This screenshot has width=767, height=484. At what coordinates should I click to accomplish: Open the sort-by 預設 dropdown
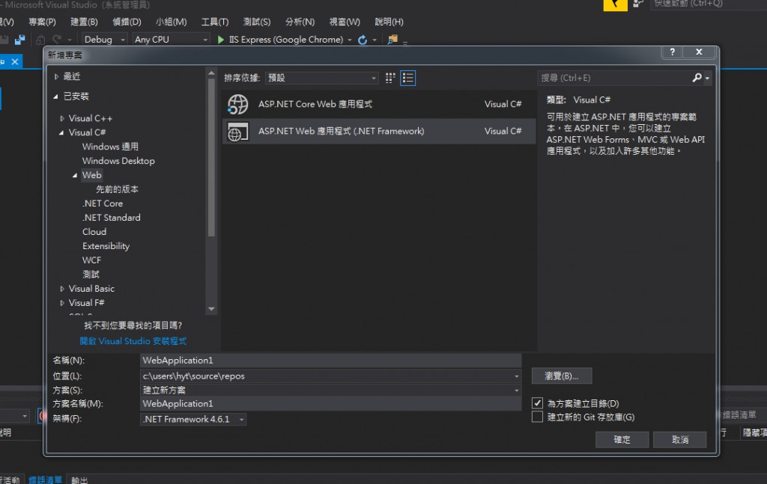pyautogui.click(x=322, y=78)
